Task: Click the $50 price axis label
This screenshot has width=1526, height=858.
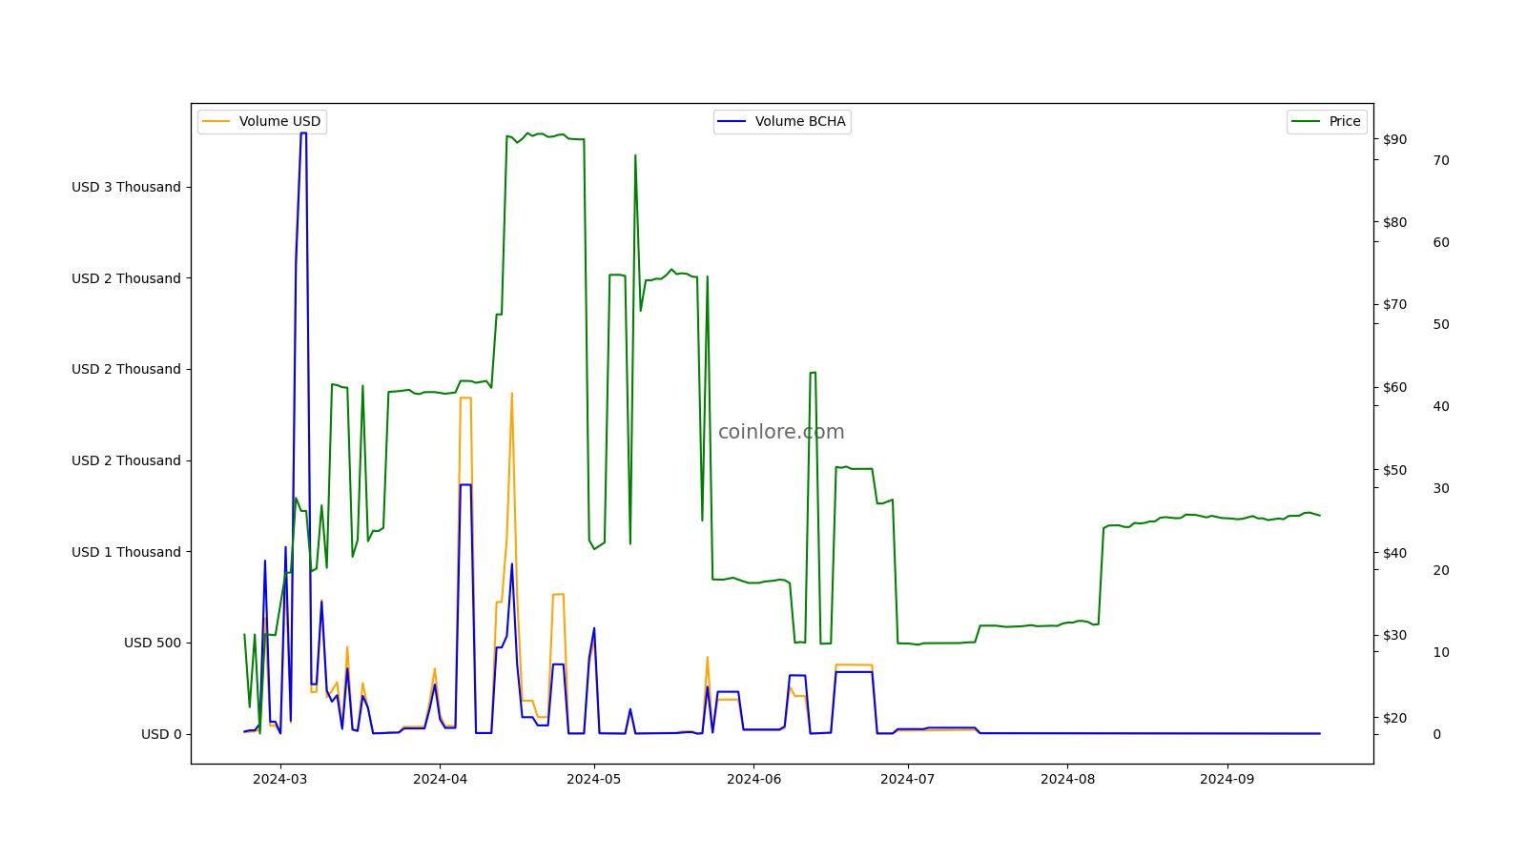Action: pos(1394,470)
